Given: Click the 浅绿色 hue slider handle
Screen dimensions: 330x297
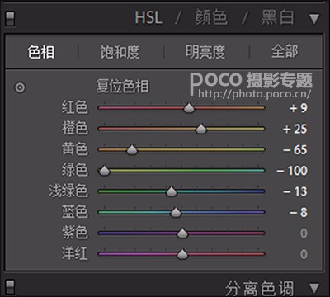Looking at the screenshot, I should click(x=172, y=191).
